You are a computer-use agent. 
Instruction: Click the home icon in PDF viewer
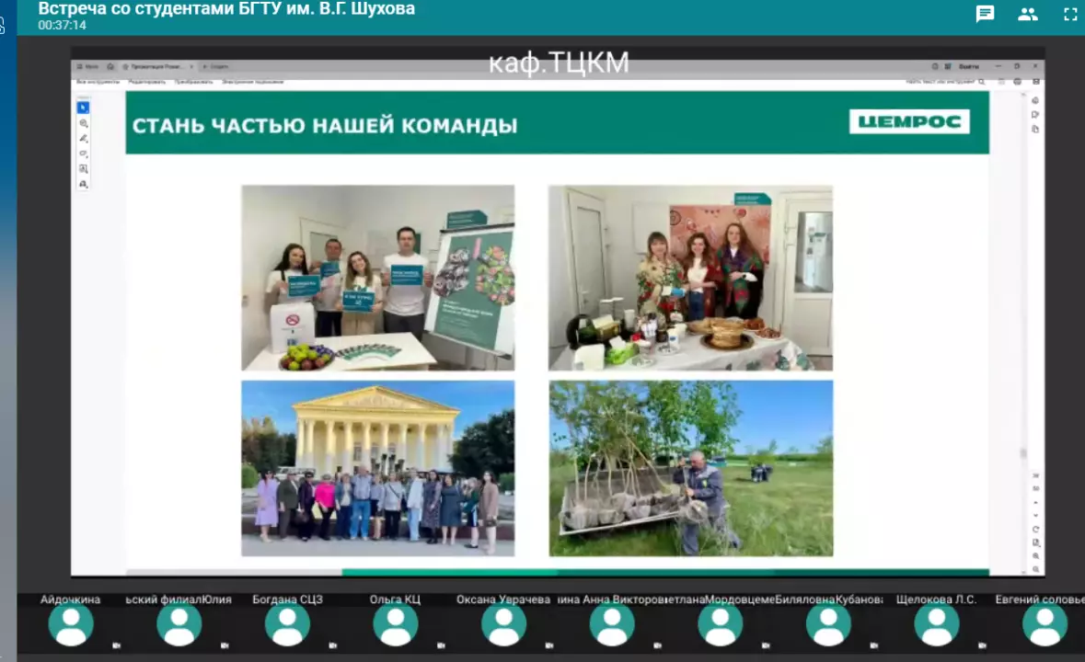[x=110, y=67]
